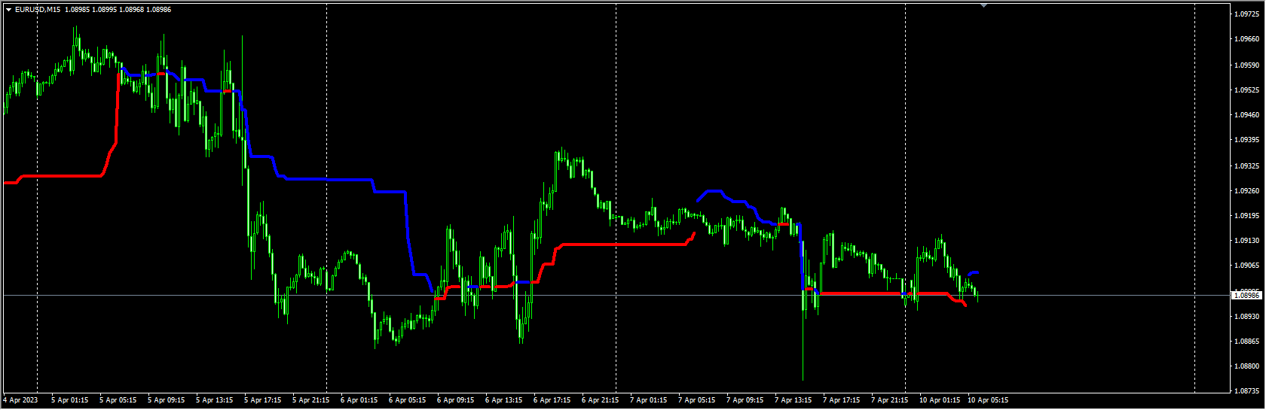Click the 1.09590 price axis label
Image resolution: width=1266 pixels, height=410 pixels.
1247,65
